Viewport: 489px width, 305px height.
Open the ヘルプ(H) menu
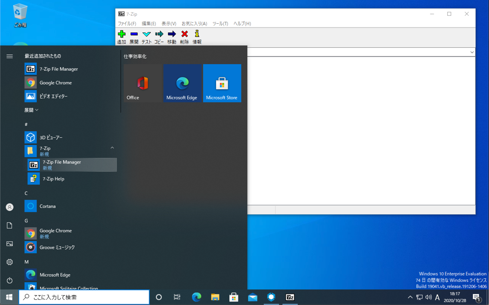point(242,23)
